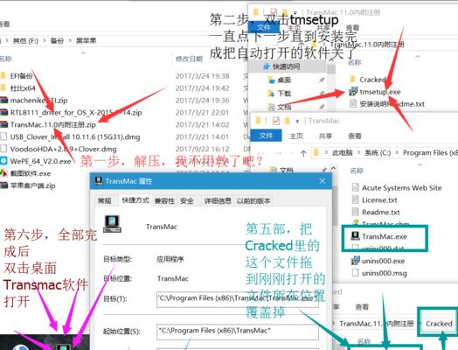Click the 苹果客户端.zip archive icon

click(x=3, y=185)
